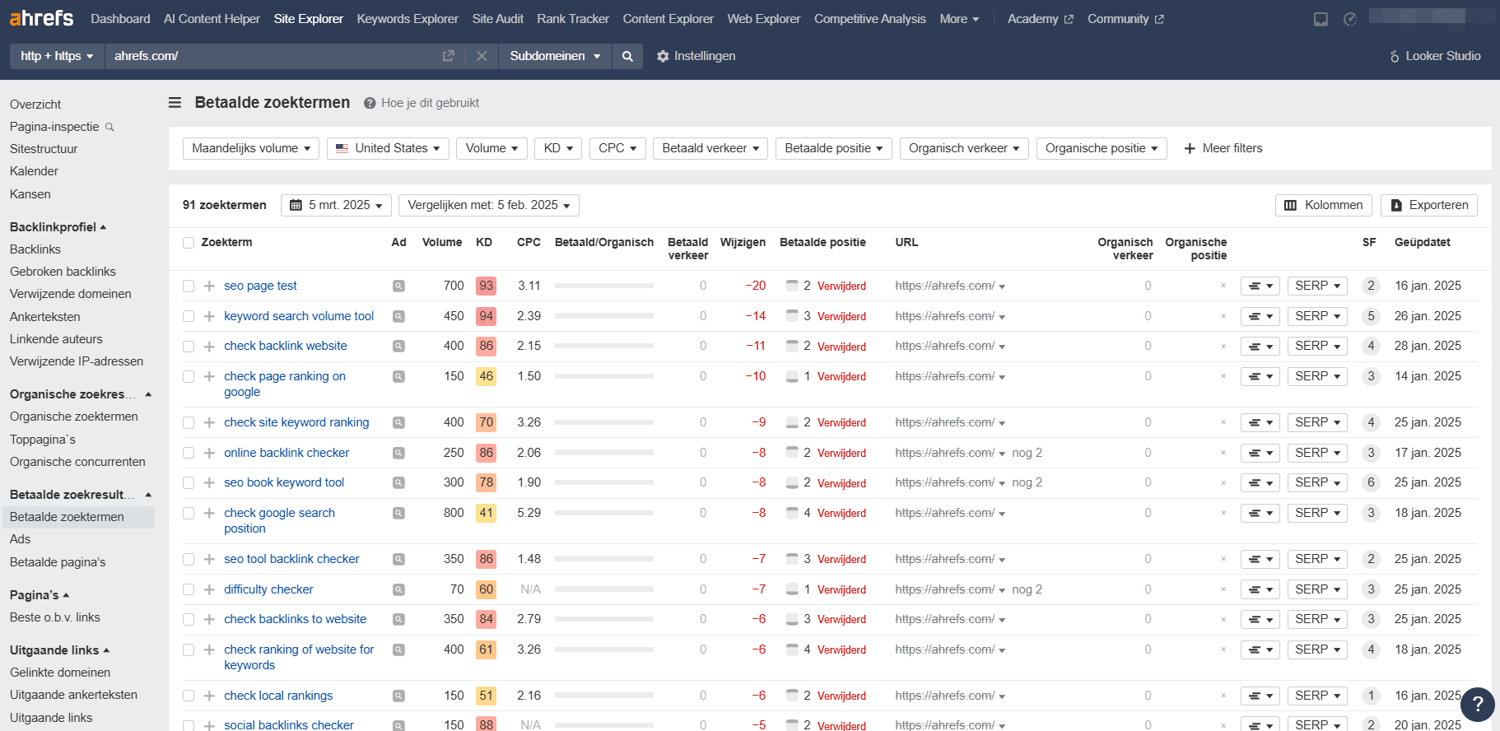Switch to Keywords Explorer
The width and height of the screenshot is (1500, 731).
(x=408, y=19)
